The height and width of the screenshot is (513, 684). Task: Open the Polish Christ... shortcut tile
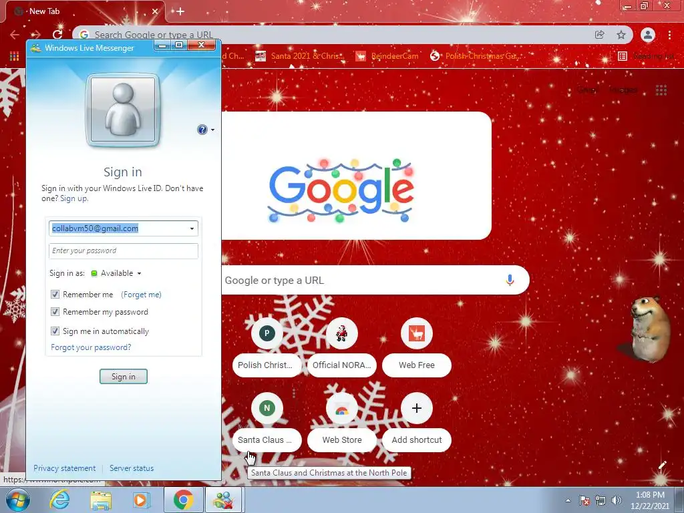(267, 347)
